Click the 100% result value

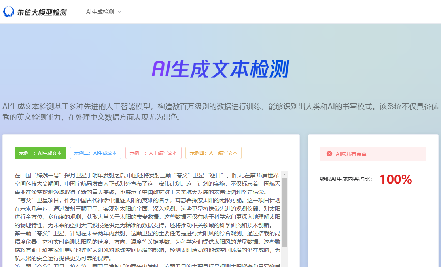point(396,179)
